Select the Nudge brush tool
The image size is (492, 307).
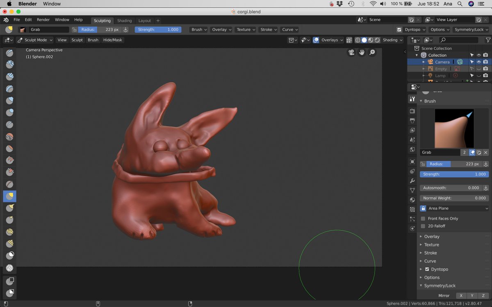point(9,232)
